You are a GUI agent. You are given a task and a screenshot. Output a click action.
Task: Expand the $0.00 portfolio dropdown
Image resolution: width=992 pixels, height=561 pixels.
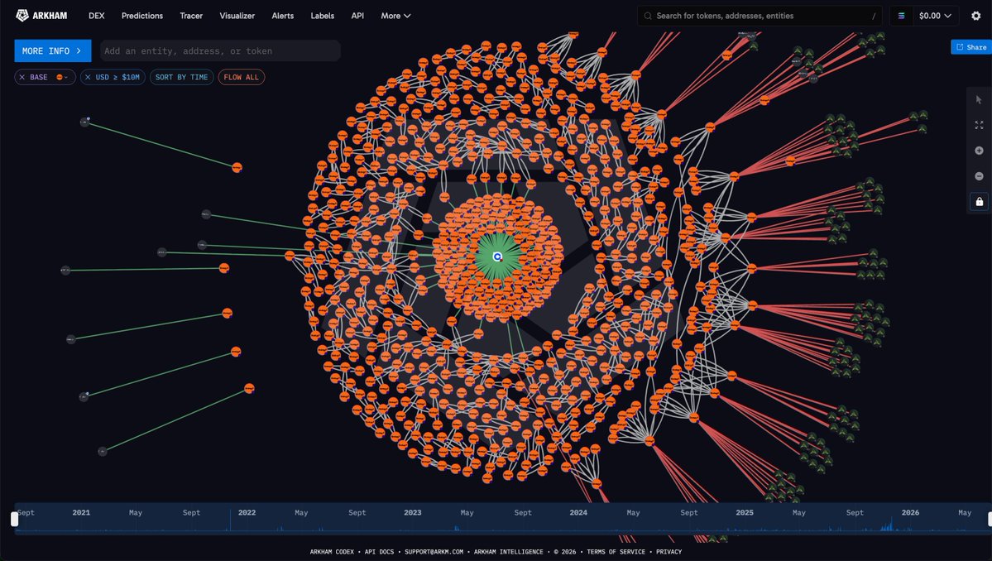(935, 16)
